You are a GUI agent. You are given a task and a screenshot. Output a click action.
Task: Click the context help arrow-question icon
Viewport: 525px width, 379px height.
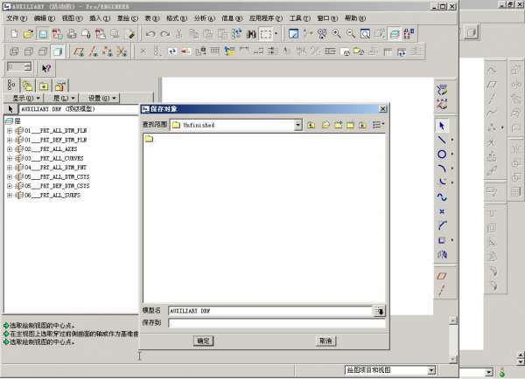point(45,68)
